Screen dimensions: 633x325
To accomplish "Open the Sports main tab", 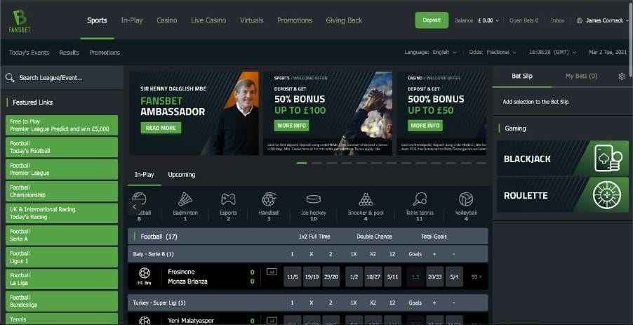I will [x=97, y=20].
